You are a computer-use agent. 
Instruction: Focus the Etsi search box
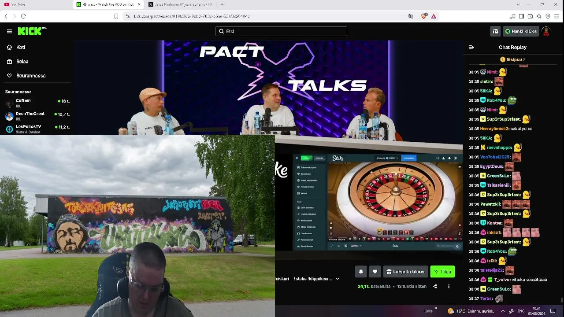281,31
